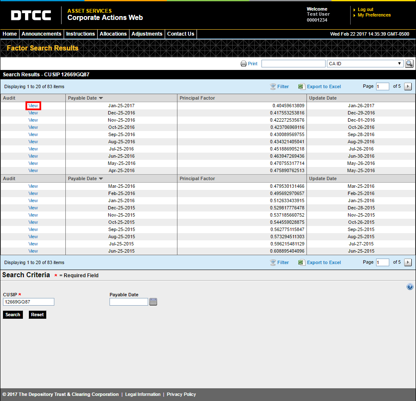The height and width of the screenshot is (401, 416).
Task: Click the black Search button
Action: [x=13, y=315]
